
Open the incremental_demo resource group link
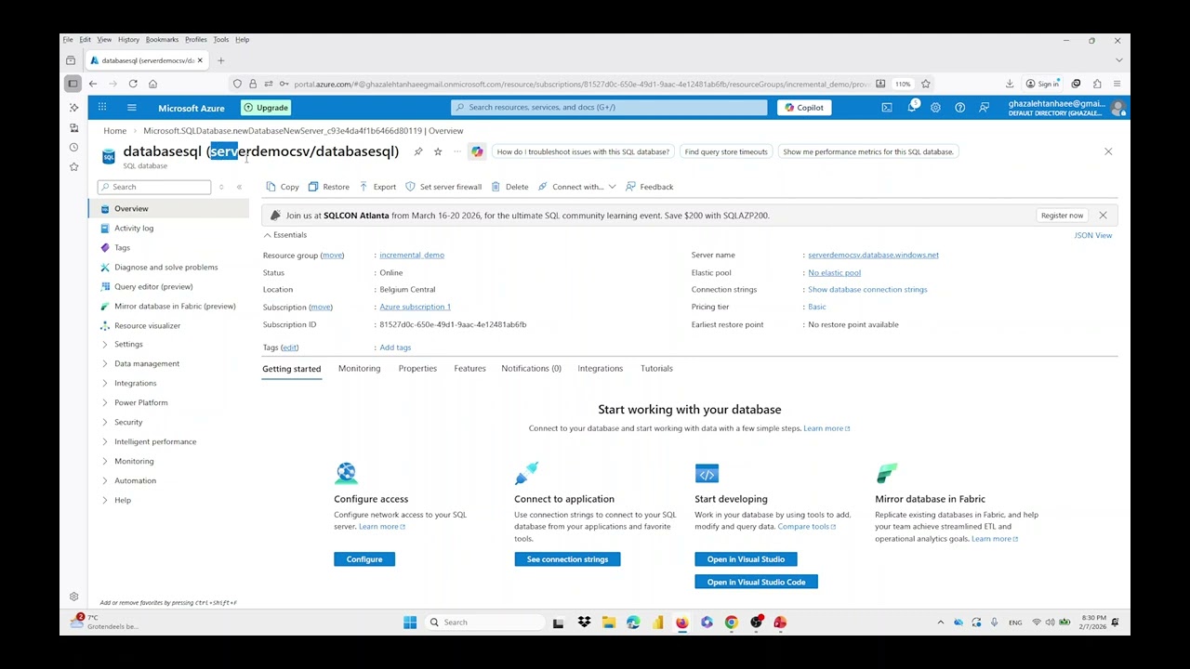(412, 256)
